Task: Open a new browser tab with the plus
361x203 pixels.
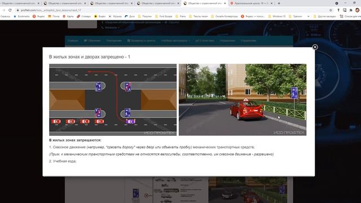Action: (x=279, y=3)
